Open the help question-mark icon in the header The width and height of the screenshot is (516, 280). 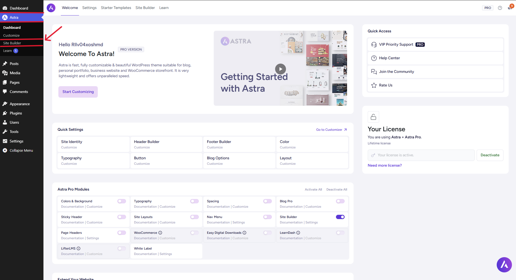tap(500, 8)
